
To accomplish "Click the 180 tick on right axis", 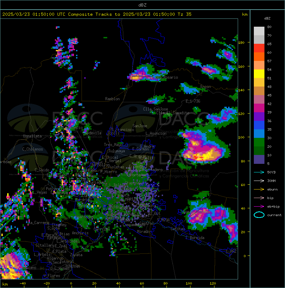I will [241, 42].
